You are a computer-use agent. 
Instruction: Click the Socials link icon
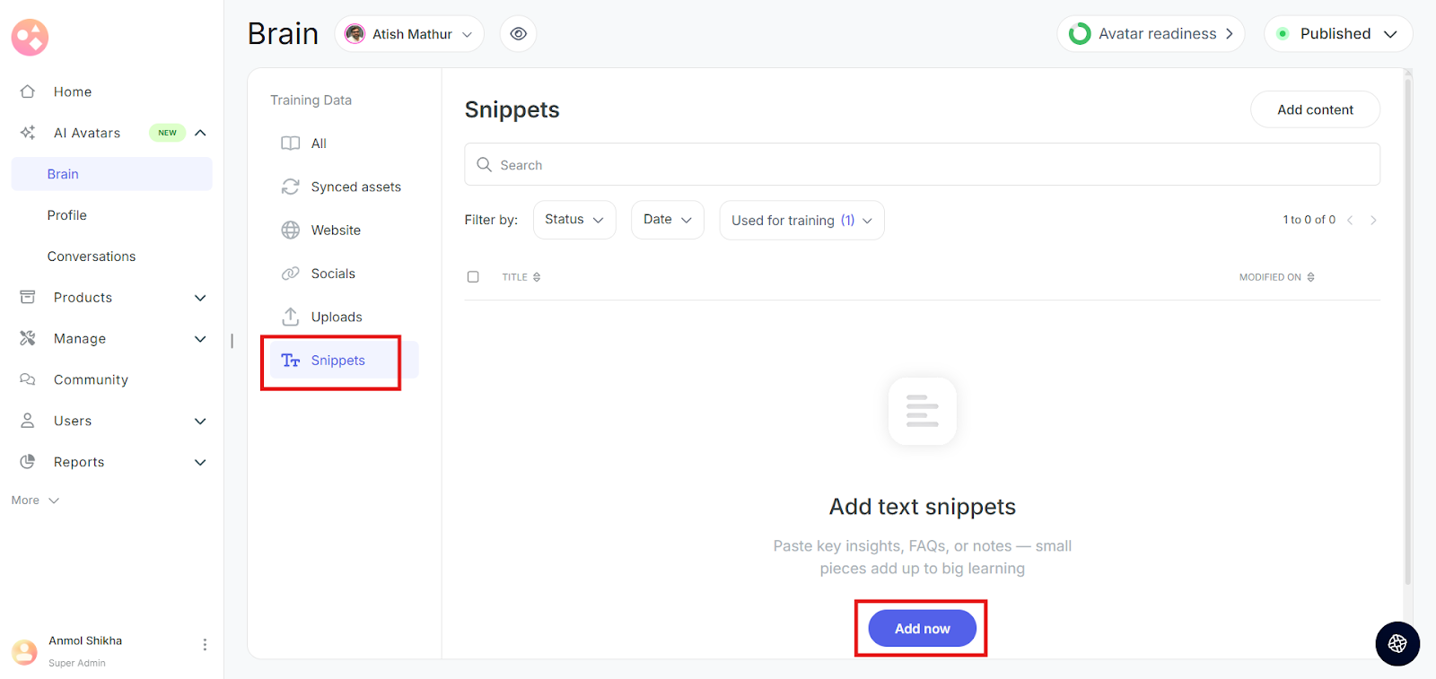click(290, 274)
